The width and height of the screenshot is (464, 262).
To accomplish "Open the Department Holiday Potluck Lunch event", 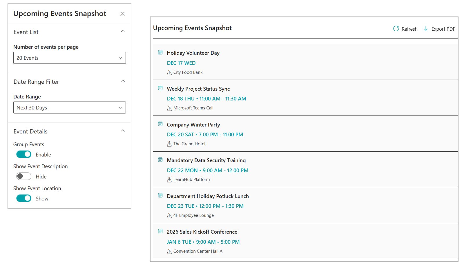I will pos(208,196).
